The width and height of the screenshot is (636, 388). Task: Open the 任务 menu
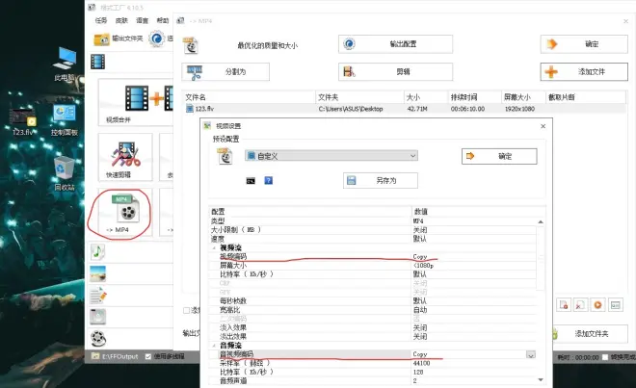click(x=101, y=20)
